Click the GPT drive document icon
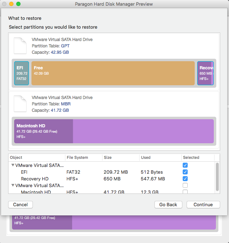The width and height of the screenshot is (229, 243). click(20, 46)
